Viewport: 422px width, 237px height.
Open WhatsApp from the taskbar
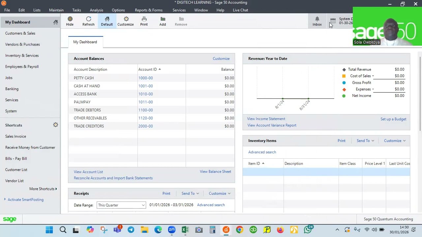coord(308,230)
